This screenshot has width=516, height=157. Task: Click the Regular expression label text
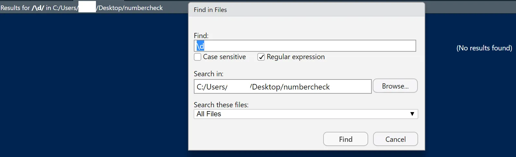(296, 57)
